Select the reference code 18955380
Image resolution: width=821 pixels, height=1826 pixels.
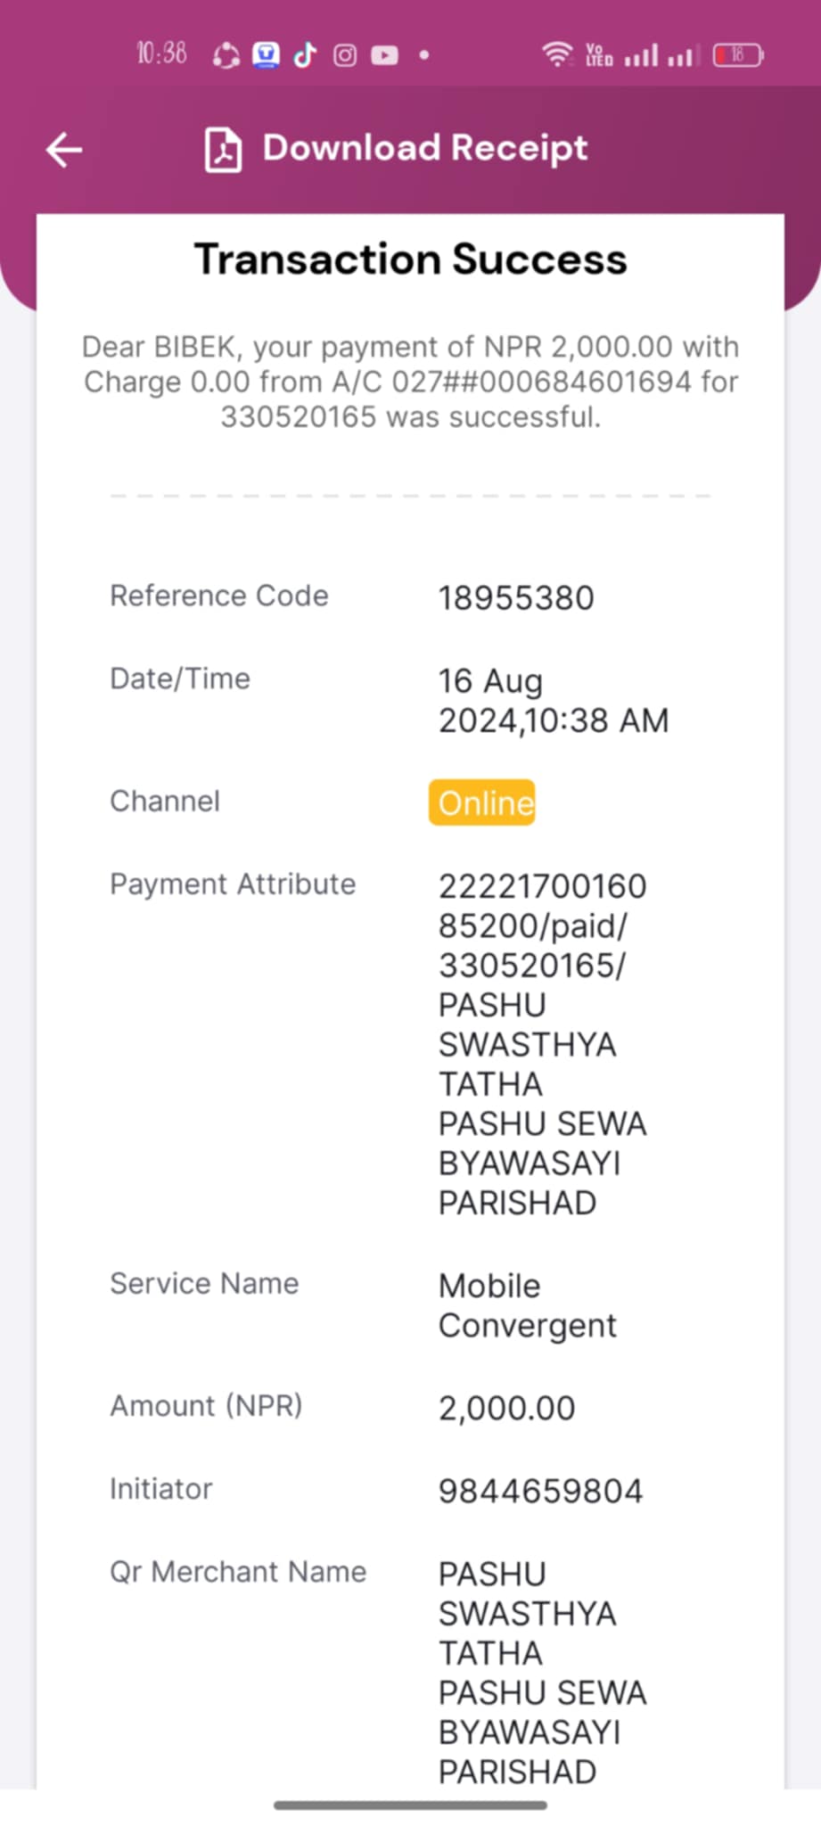pyautogui.click(x=516, y=598)
